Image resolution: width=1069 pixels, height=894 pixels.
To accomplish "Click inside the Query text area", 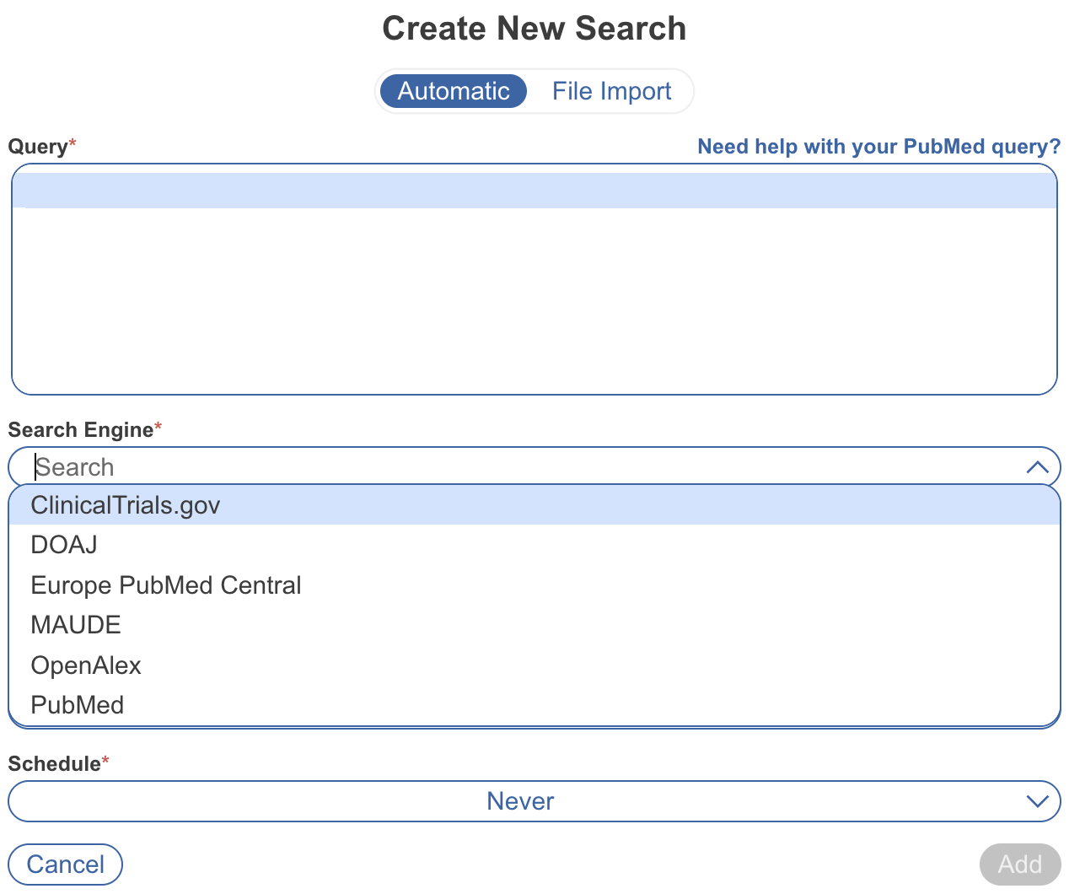I will coord(534,287).
